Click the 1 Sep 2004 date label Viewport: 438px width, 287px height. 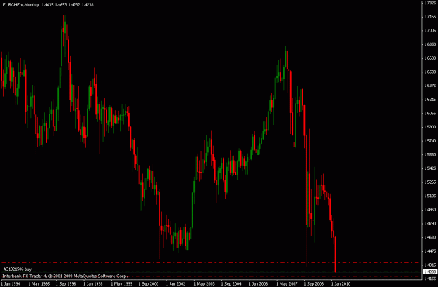click(x=231, y=284)
